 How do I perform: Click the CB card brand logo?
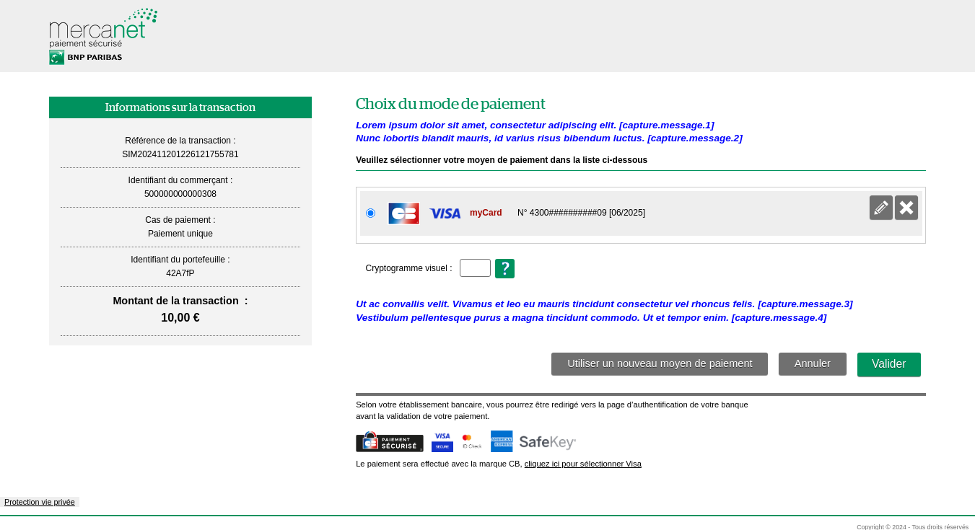403,213
